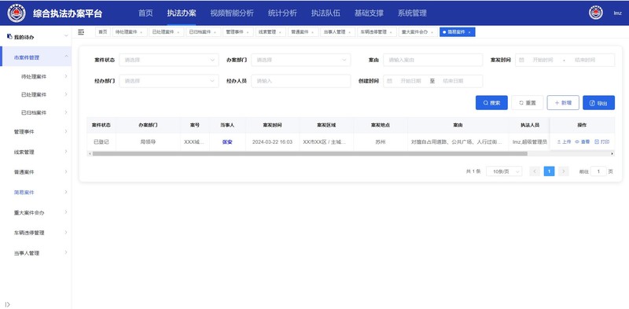Close the 车辆违停管理 page tab

[x=390, y=32]
